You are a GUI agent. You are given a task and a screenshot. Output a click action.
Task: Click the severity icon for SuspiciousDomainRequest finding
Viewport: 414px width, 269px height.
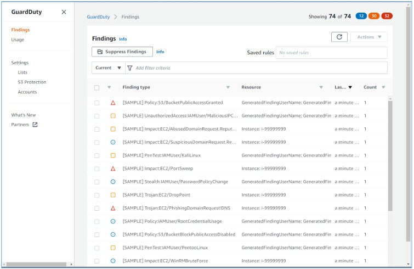coord(113,142)
